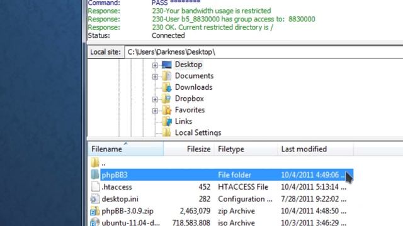Sort files by Last modified column header
The width and height of the screenshot is (403, 226).
click(x=315, y=149)
